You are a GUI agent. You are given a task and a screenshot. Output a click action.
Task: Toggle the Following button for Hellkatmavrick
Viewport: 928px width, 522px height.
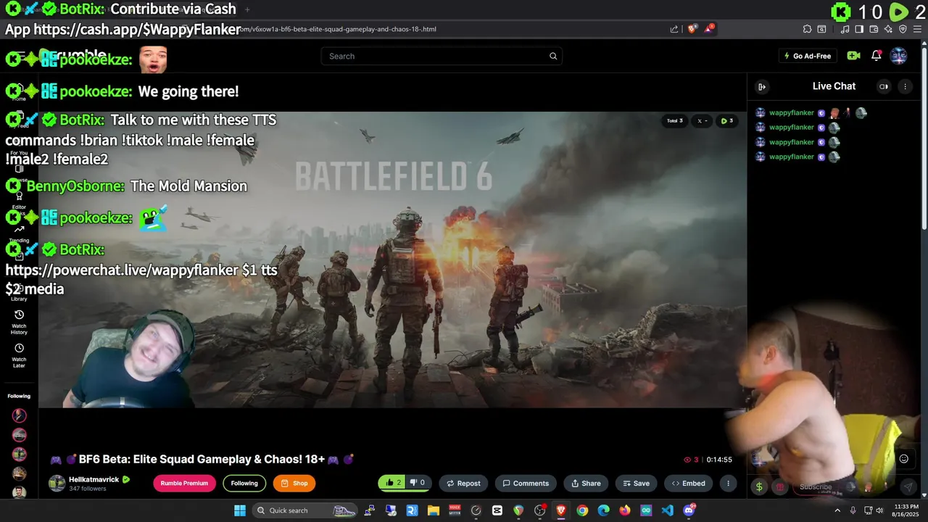point(244,483)
